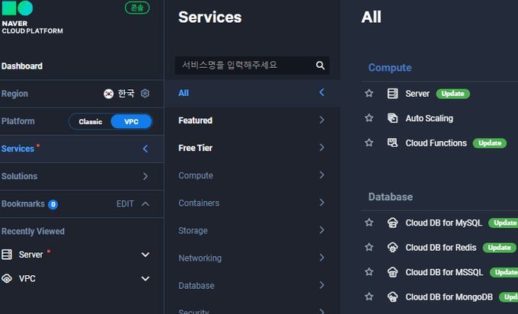Click the Naver Cloud Platform logo

31,18
